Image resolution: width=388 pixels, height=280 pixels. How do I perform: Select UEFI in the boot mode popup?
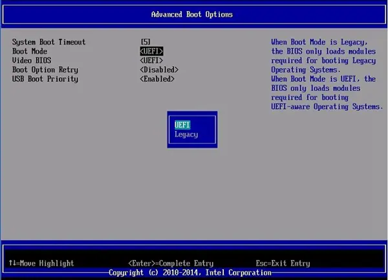(182, 125)
